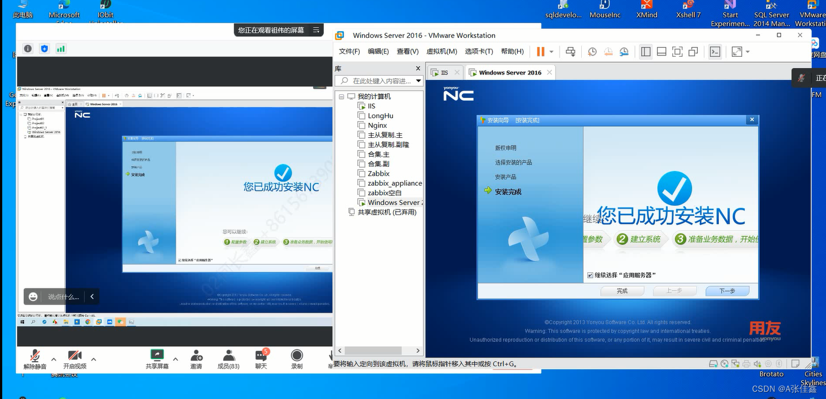Close the Windows Server 2016 tab
The width and height of the screenshot is (826, 399).
click(549, 72)
